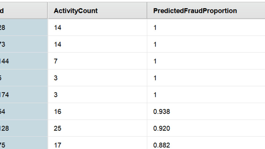Select the row header ending in 28
Viewport: 265px width, 149px height.
click(x=24, y=27)
